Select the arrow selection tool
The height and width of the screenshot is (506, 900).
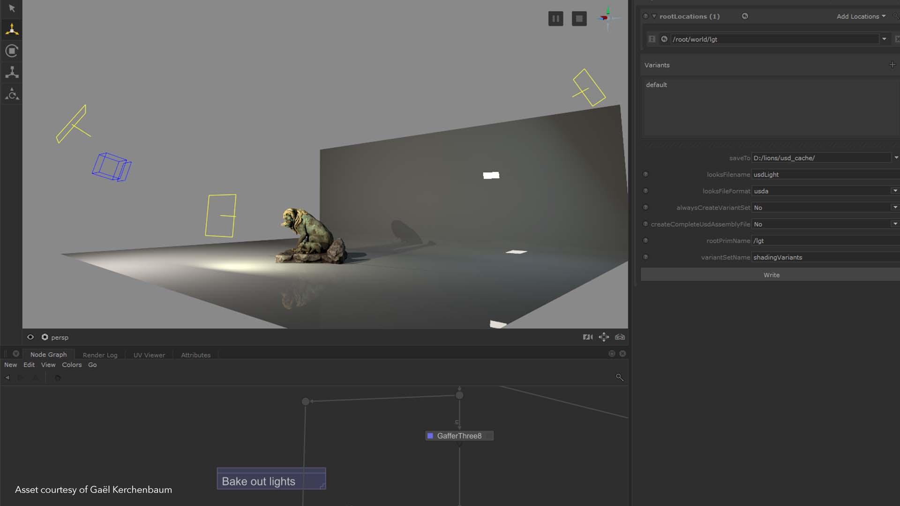(12, 8)
